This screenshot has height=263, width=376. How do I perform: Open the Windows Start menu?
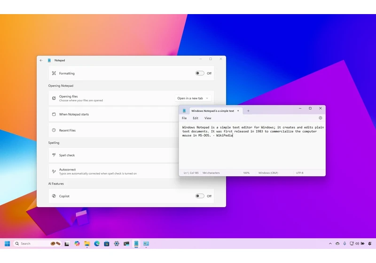[7, 244]
